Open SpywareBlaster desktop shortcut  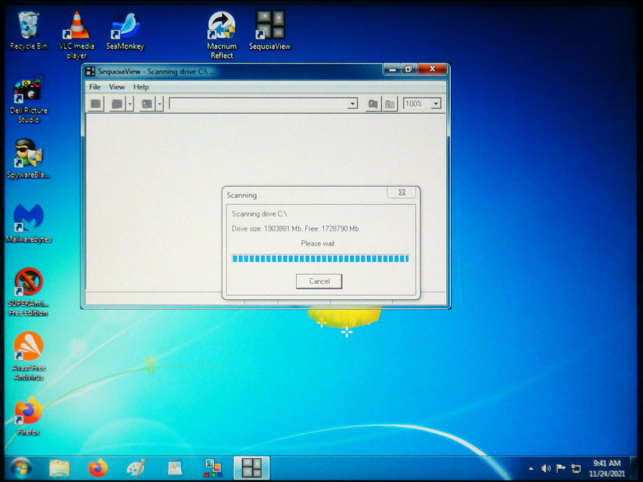click(28, 158)
